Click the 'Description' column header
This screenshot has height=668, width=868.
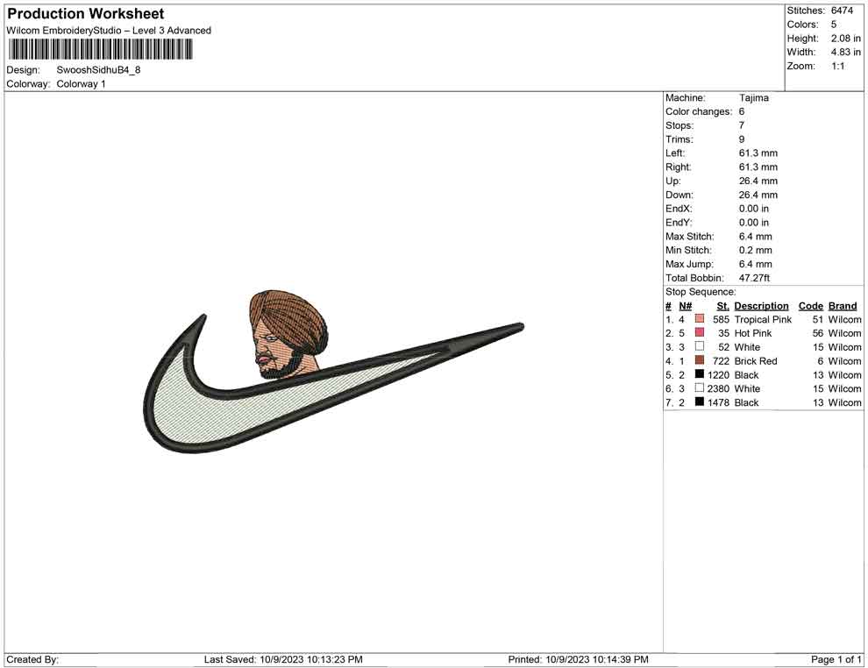pos(762,306)
